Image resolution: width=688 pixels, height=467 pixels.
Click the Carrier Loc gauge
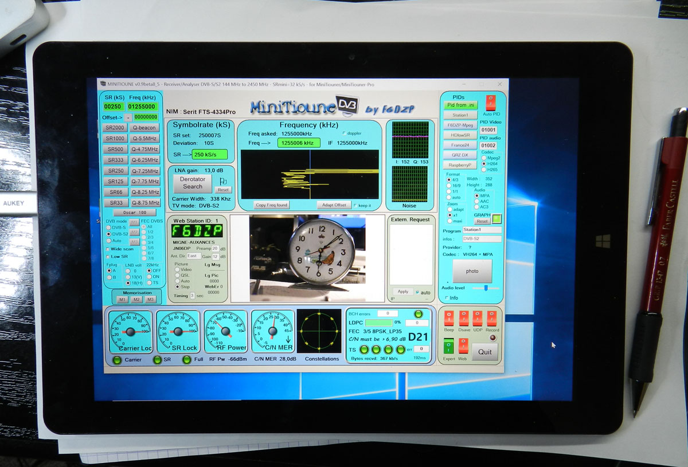coord(130,331)
